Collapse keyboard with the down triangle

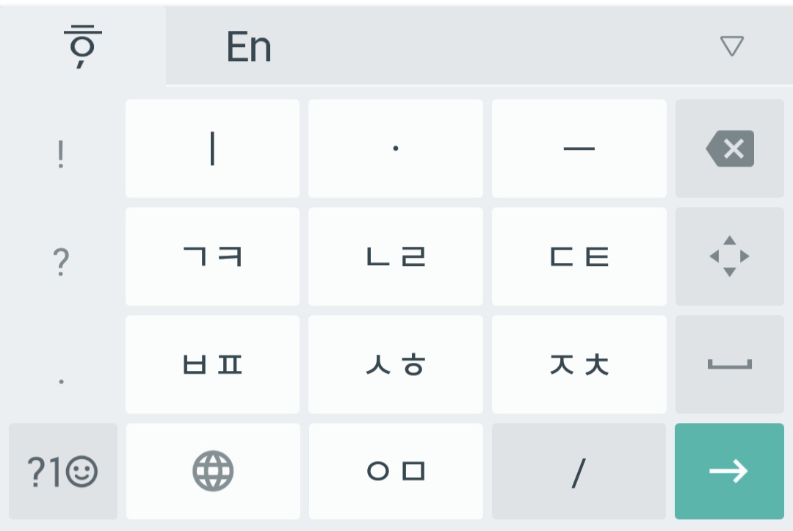731,46
